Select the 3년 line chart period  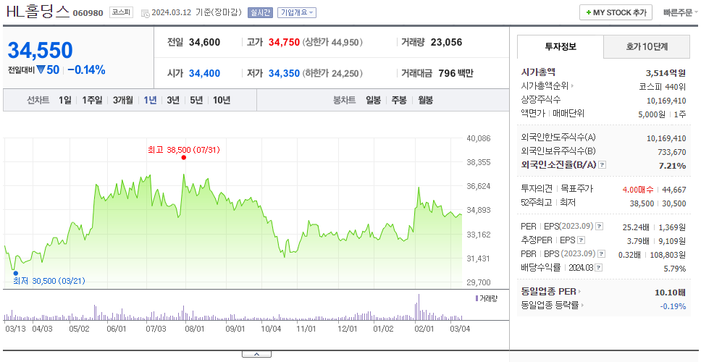click(173, 100)
